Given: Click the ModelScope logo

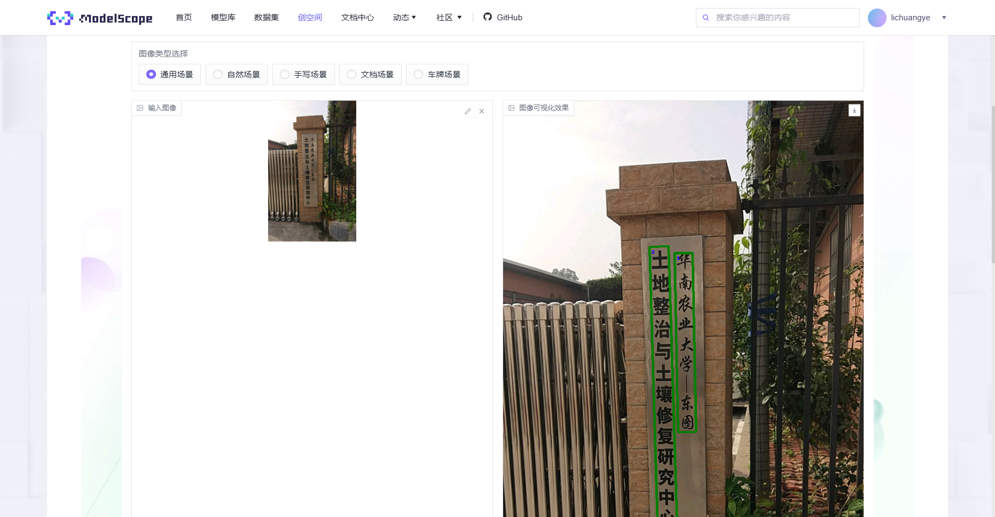Looking at the screenshot, I should pos(100,18).
